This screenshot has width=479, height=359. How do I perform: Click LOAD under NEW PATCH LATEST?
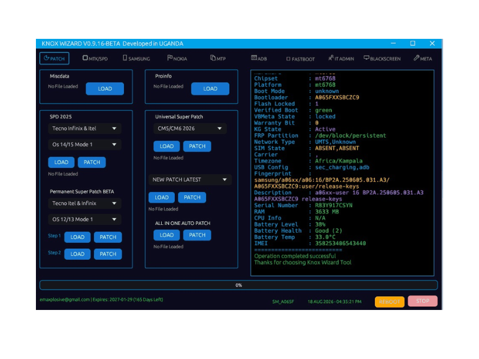[162, 197]
